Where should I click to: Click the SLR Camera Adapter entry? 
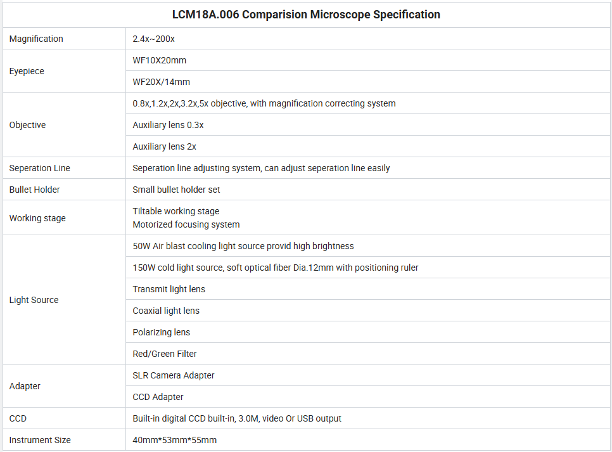pos(174,375)
